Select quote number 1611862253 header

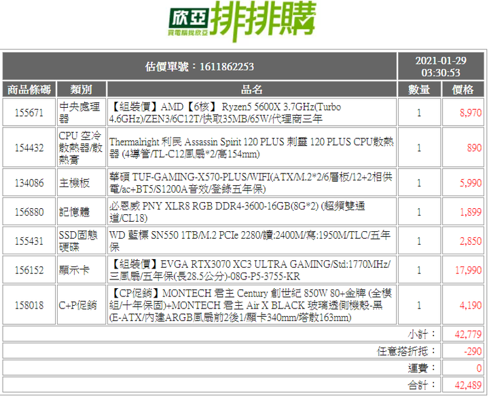coord(200,66)
